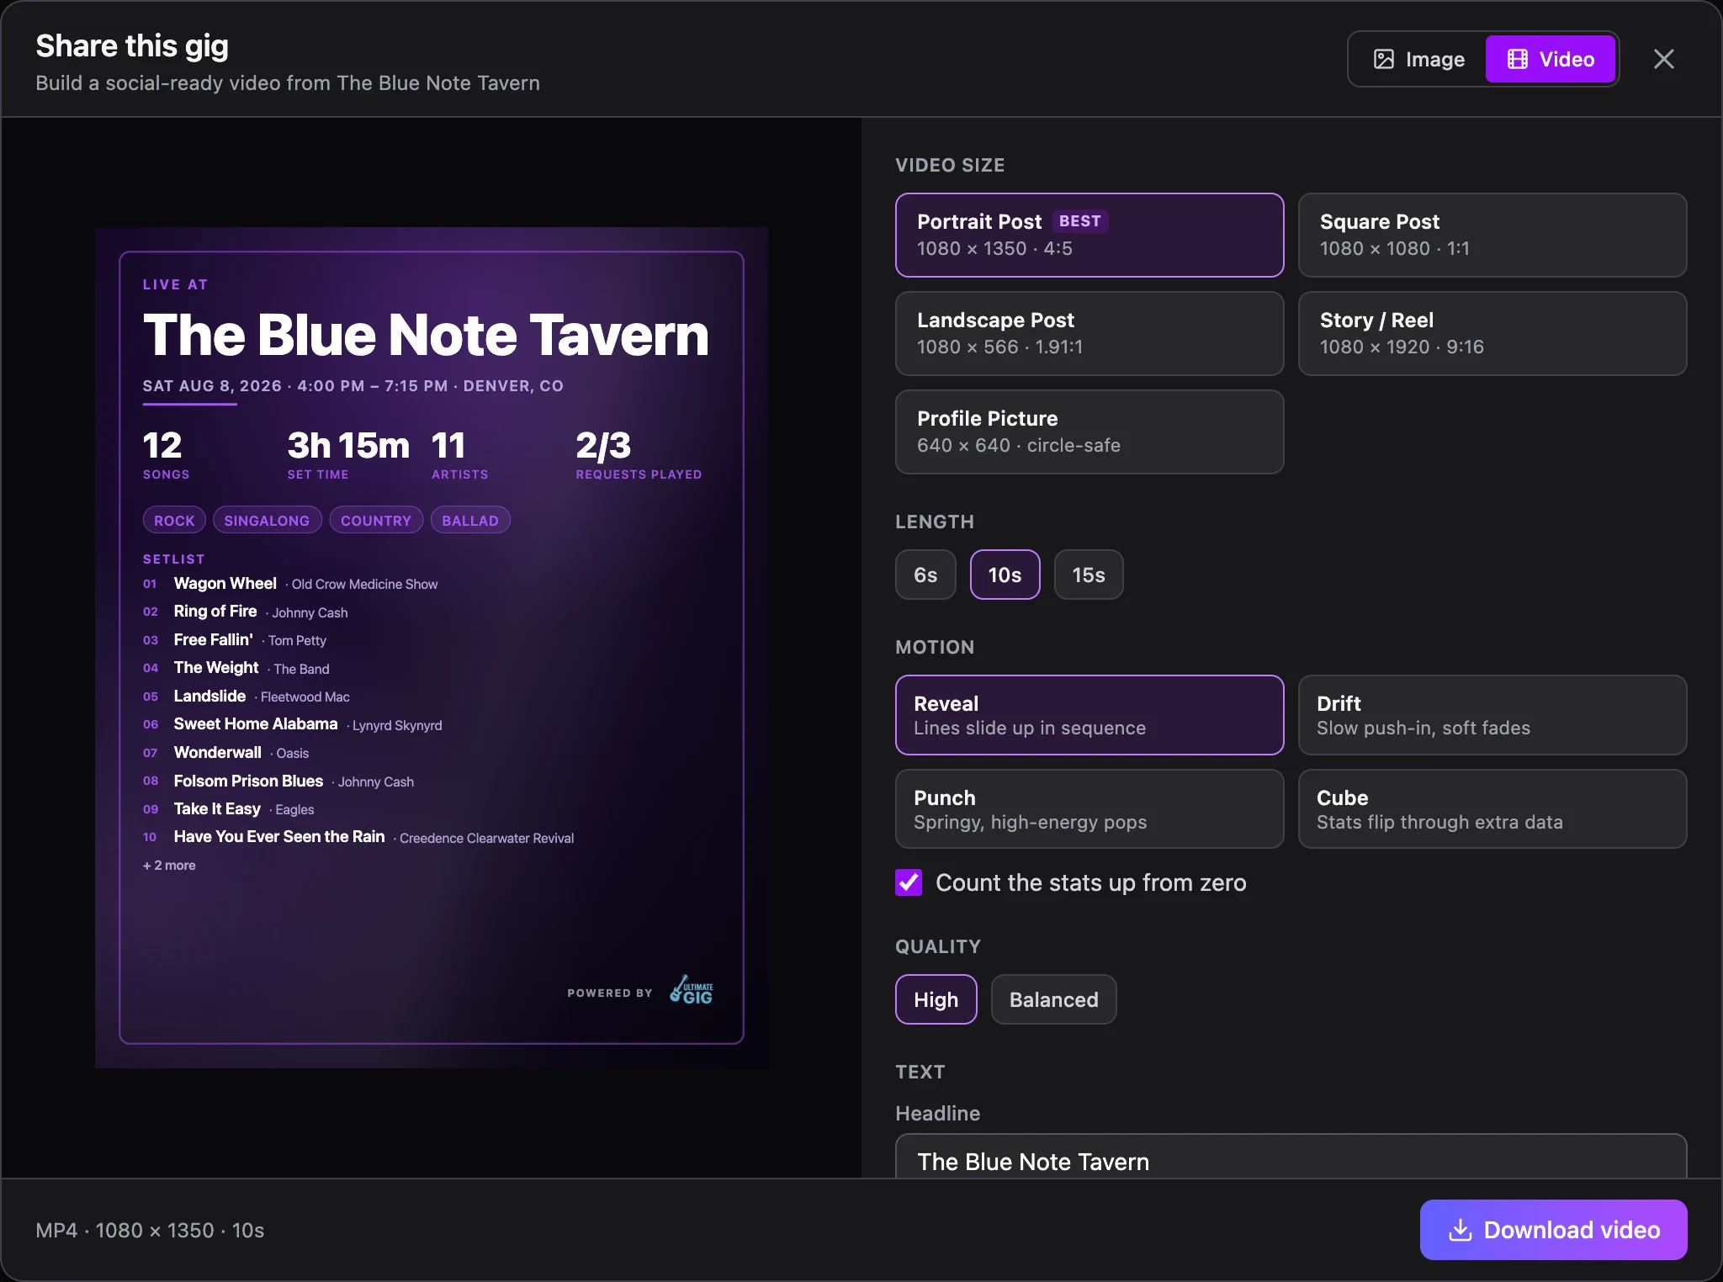The width and height of the screenshot is (1723, 1282).
Task: Set video length to 15s
Action: [x=1089, y=575]
